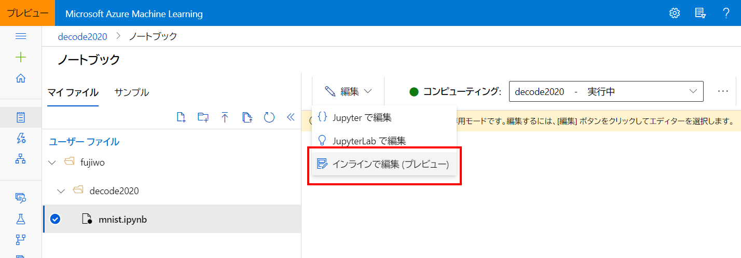This screenshot has width=741, height=258.
Task: Click the プレビュー badge in the header
Action: point(28,13)
